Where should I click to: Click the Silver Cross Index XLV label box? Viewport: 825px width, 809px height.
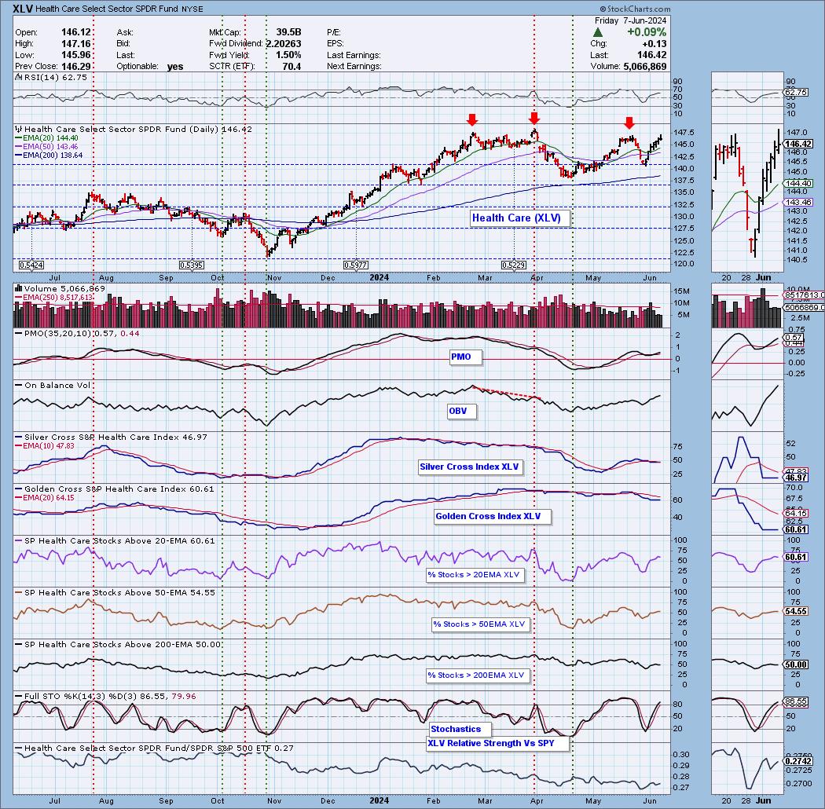(469, 467)
